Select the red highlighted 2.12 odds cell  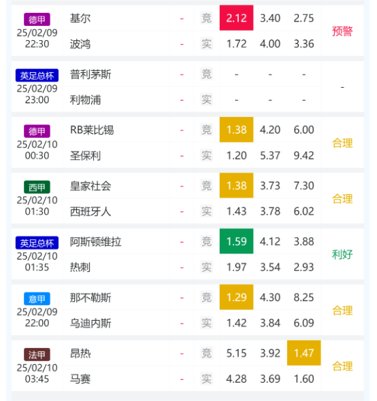236,18
